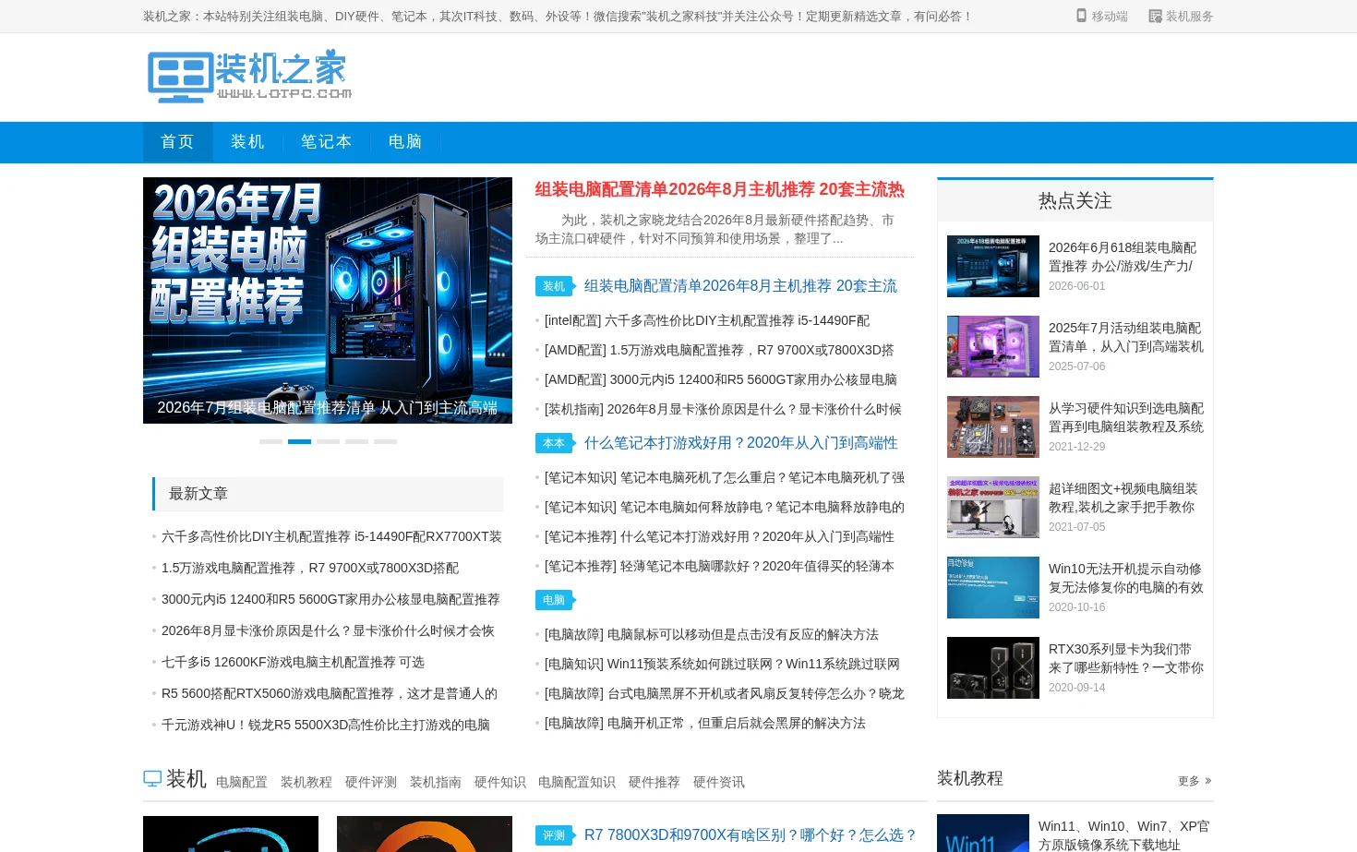Open 电脑配置 subcategory link
Screen dimensions: 1357x852
(x=242, y=782)
